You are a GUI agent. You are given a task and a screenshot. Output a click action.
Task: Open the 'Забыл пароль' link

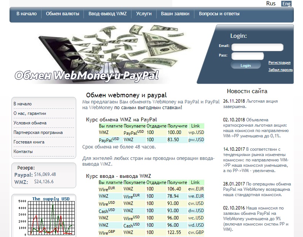281,69
